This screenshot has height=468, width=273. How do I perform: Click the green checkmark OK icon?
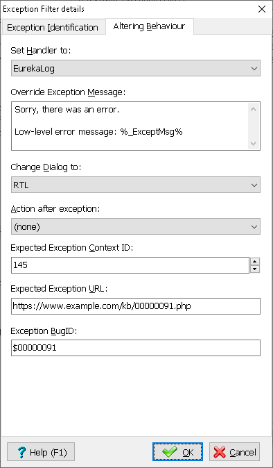[169, 452]
